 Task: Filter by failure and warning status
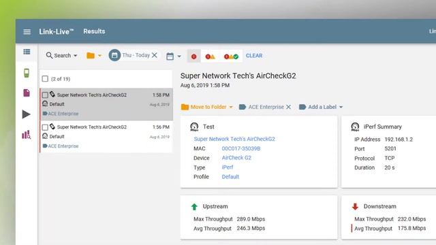210,56
